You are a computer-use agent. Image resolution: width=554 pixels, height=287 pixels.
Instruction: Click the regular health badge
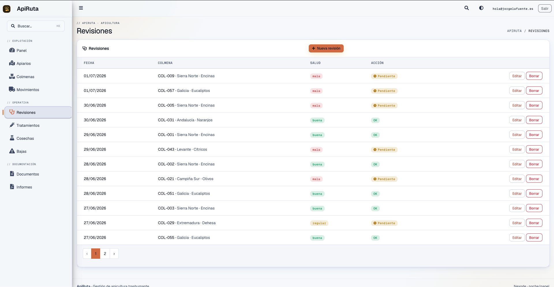point(319,223)
